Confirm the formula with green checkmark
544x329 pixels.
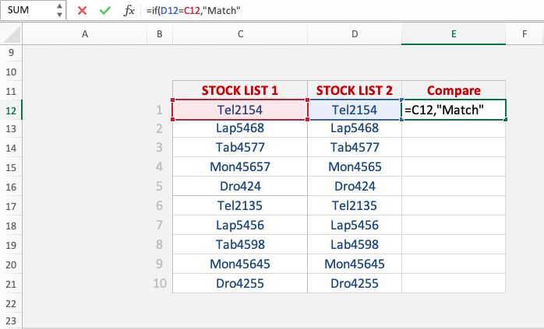(104, 11)
